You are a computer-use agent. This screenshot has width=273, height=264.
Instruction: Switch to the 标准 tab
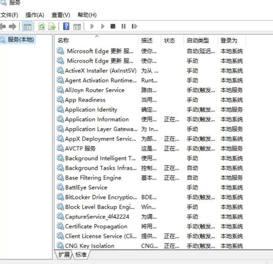pos(81,255)
